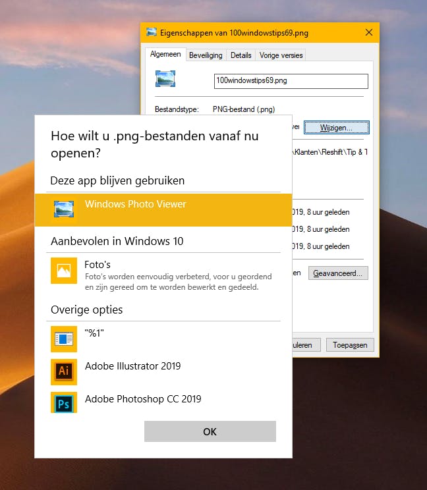
Task: Click the PNG file icon in Properties
Action: (165, 79)
